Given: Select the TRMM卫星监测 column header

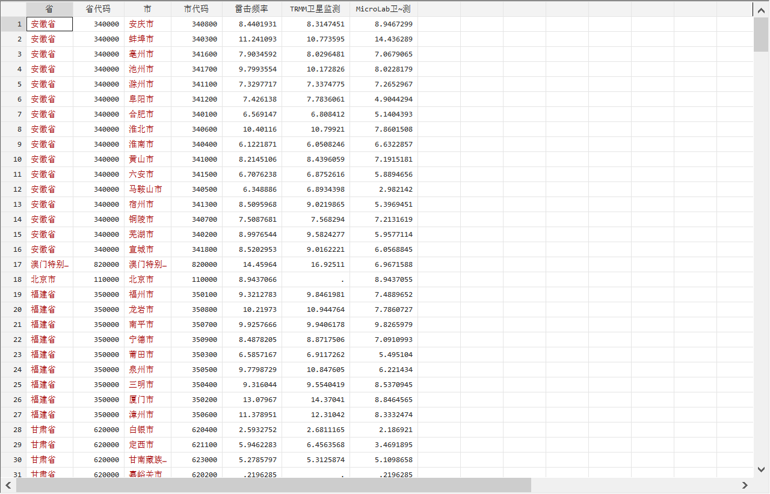Looking at the screenshot, I should pos(316,9).
